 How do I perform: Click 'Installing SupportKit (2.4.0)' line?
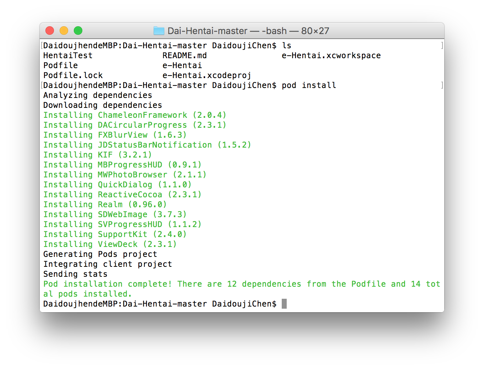pos(115,235)
